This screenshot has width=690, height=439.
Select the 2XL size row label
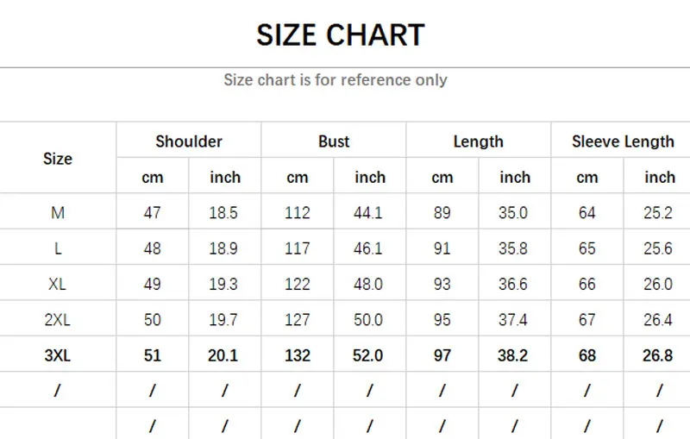58,320
